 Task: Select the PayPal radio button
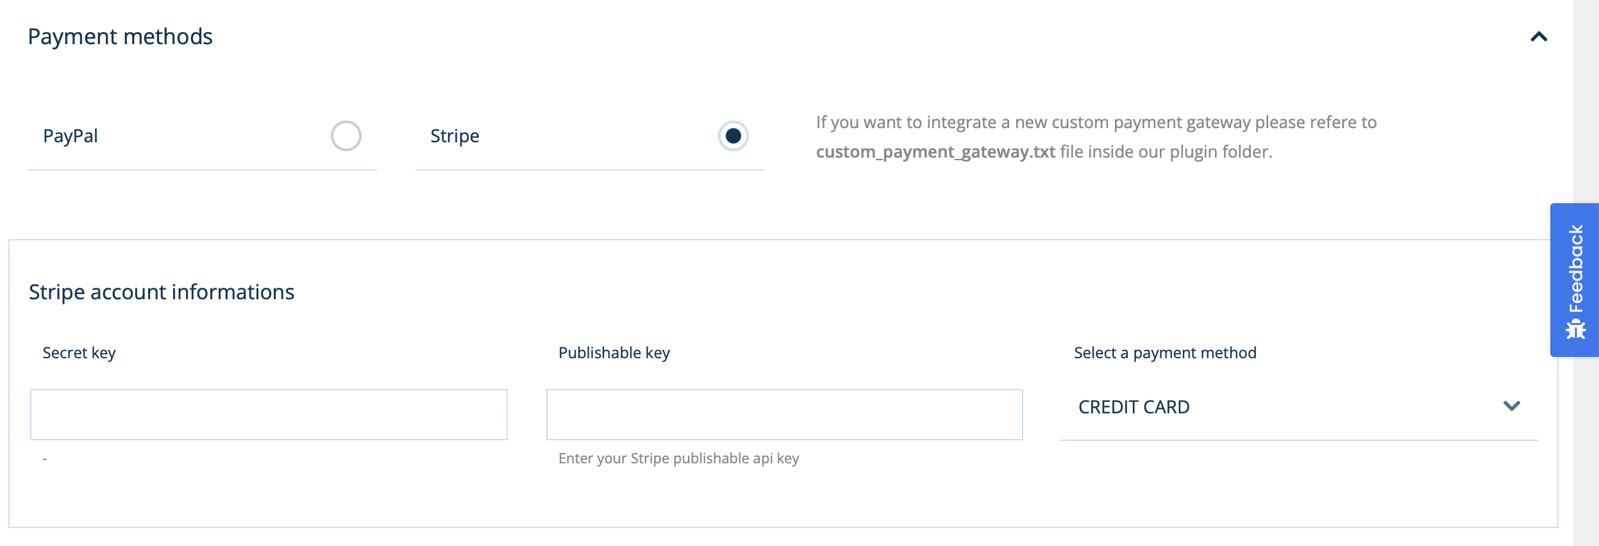346,136
